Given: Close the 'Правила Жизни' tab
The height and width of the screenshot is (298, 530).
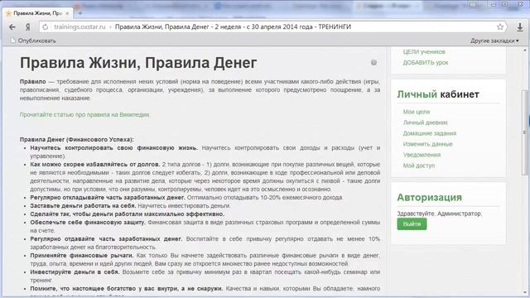Looking at the screenshot, I should [67, 13].
